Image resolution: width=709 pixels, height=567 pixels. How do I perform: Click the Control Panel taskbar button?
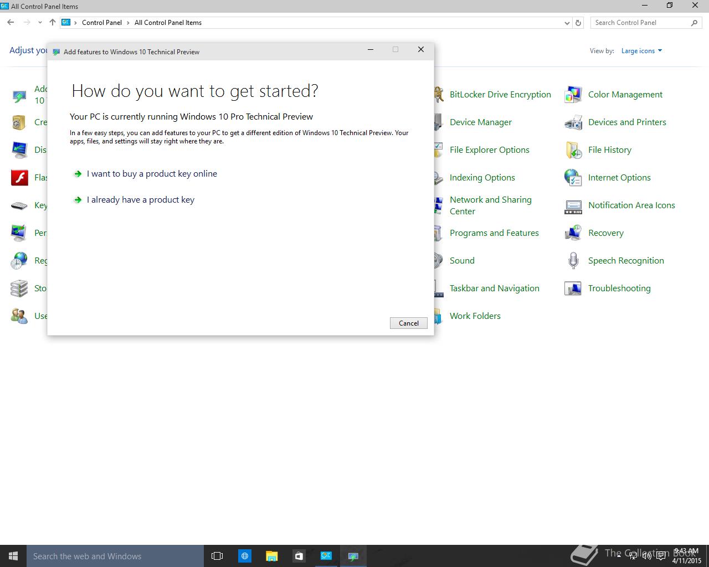(326, 556)
